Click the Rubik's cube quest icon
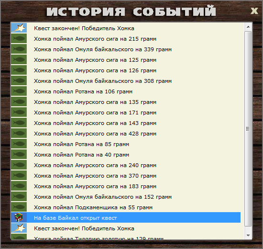 coord(19,217)
